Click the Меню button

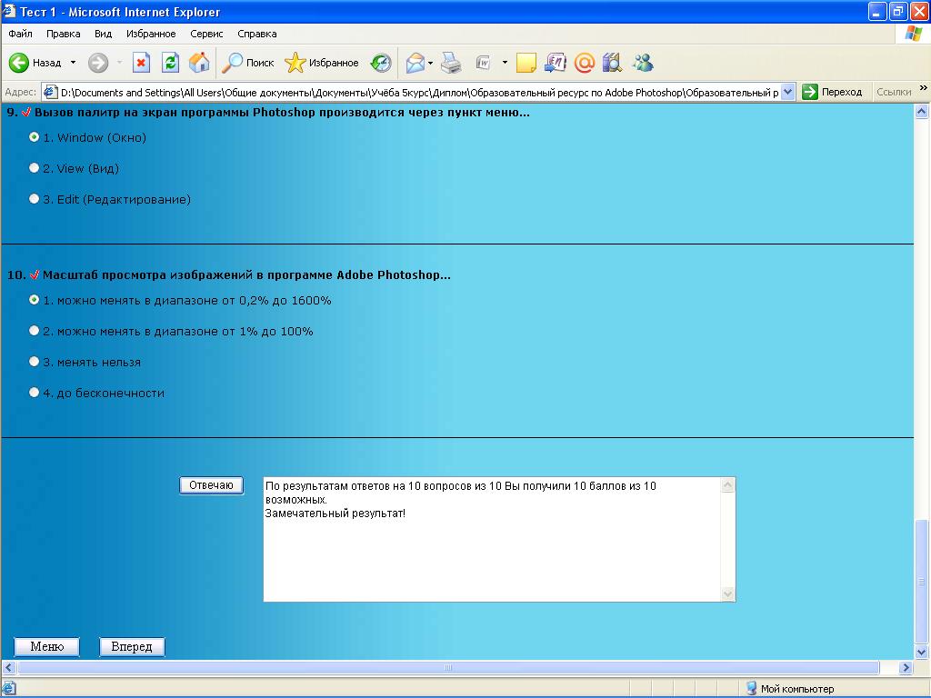47,646
